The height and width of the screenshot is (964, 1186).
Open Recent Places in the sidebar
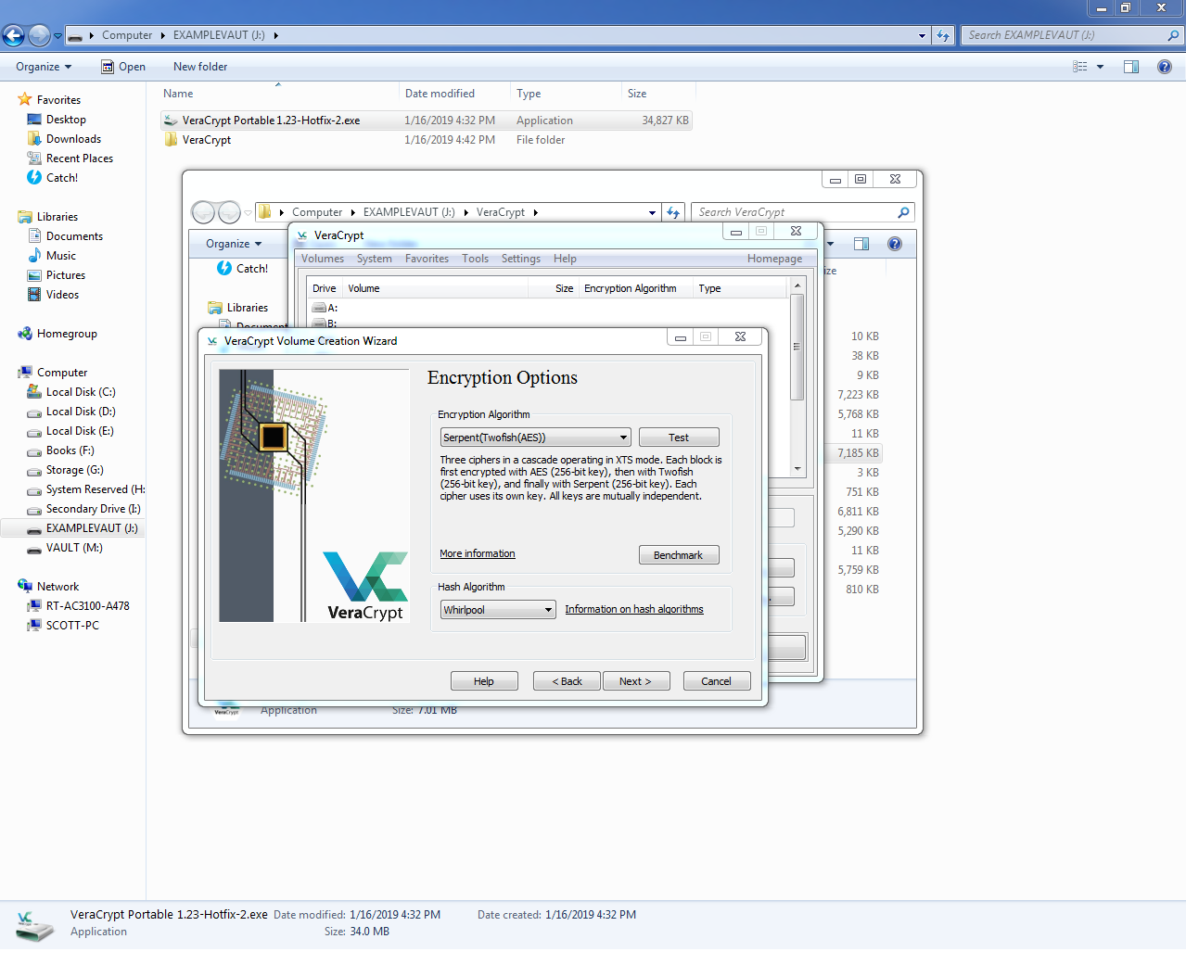(x=70, y=159)
